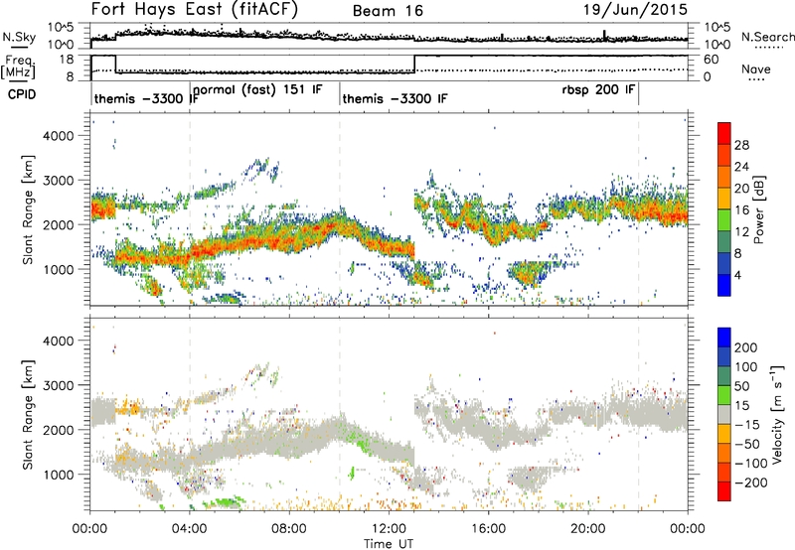The width and height of the screenshot is (795, 550).
Task: Click the "28" tick on the power scale
Action: (741, 145)
